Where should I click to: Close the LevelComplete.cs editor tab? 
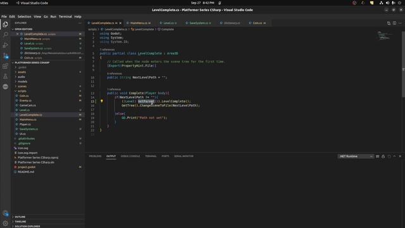(120, 23)
